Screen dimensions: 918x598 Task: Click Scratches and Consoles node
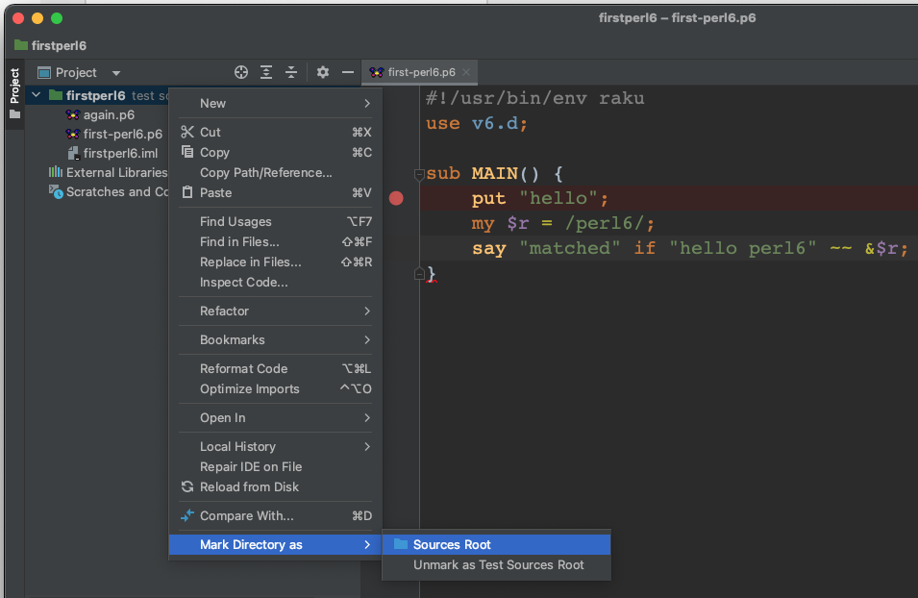[x=109, y=191]
